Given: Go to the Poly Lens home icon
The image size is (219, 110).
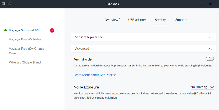Looking at the screenshot, I should (3, 4).
